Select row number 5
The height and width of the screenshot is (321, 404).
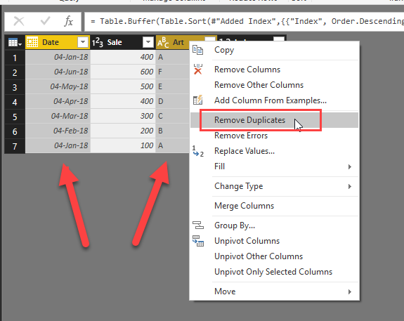click(x=15, y=117)
